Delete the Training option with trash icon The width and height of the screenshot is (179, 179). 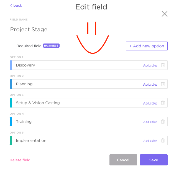[x=163, y=122]
